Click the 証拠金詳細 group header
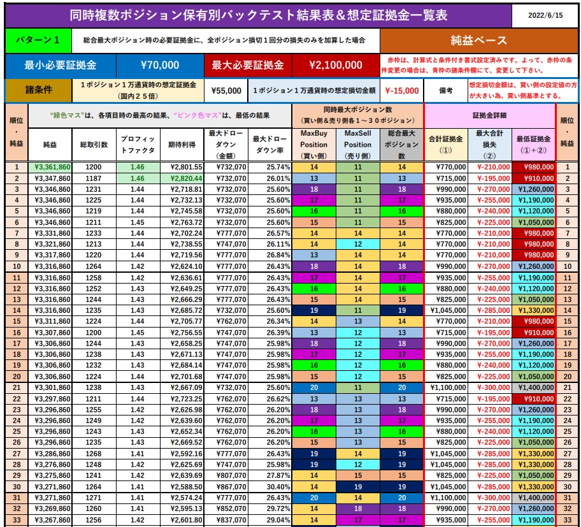 pos(489,115)
